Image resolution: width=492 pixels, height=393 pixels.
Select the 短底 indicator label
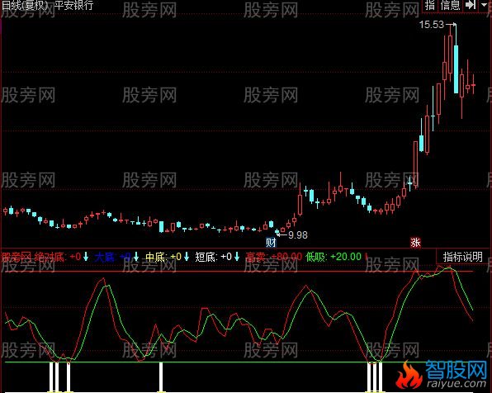206,257
